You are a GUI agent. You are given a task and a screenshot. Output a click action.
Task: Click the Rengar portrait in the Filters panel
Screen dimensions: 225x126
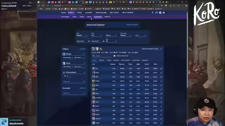tap(64, 54)
